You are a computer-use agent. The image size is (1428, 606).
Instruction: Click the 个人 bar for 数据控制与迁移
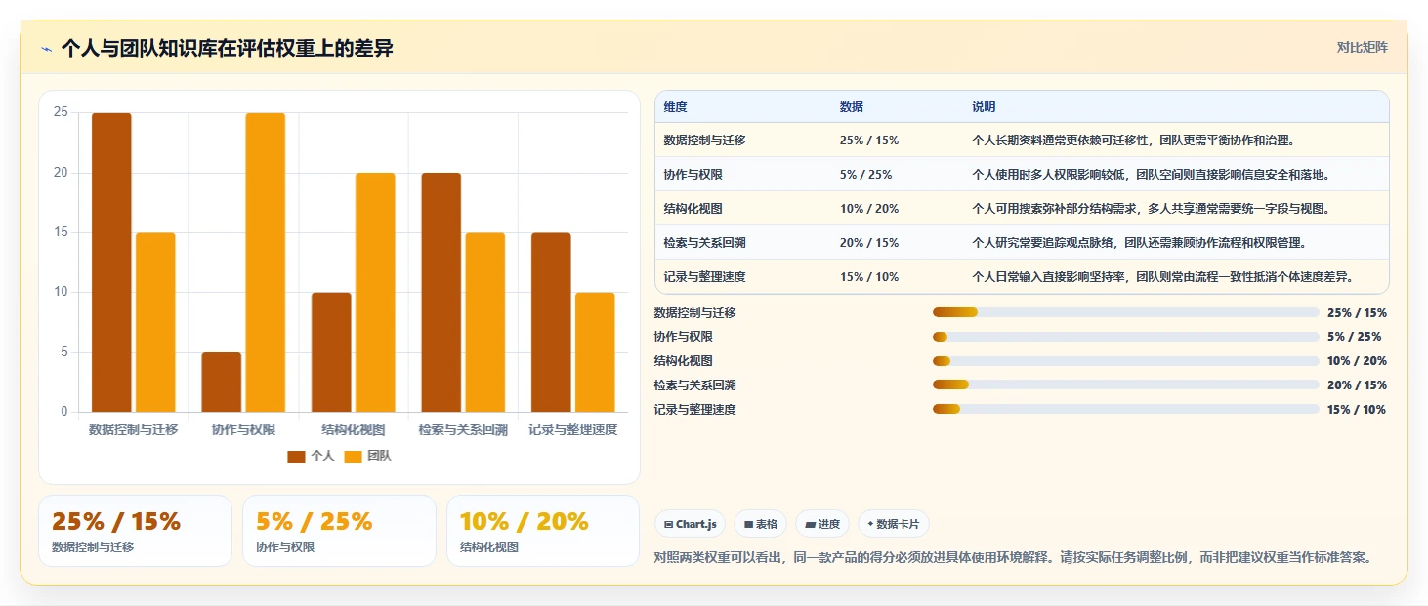point(111,263)
